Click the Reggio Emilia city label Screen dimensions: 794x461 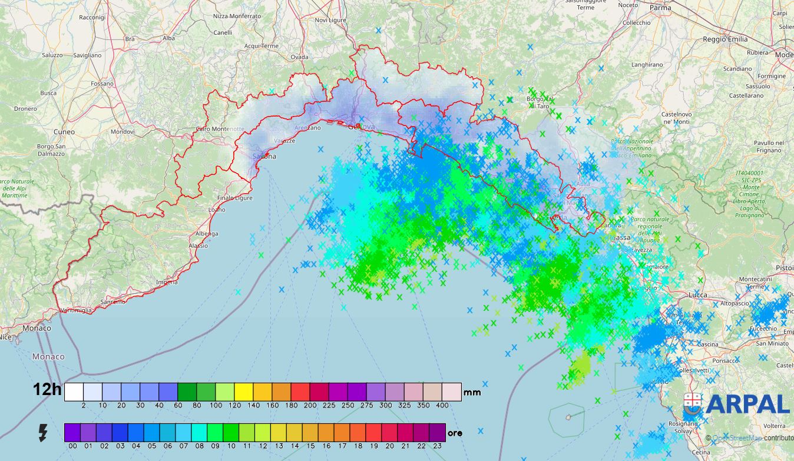click(x=725, y=39)
